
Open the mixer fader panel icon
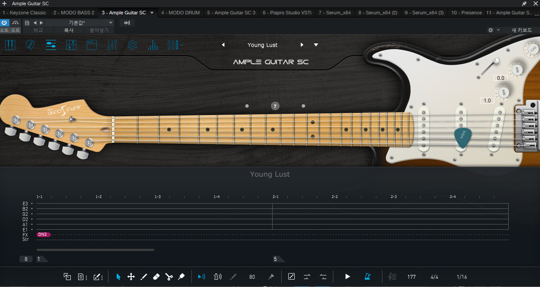click(71, 45)
